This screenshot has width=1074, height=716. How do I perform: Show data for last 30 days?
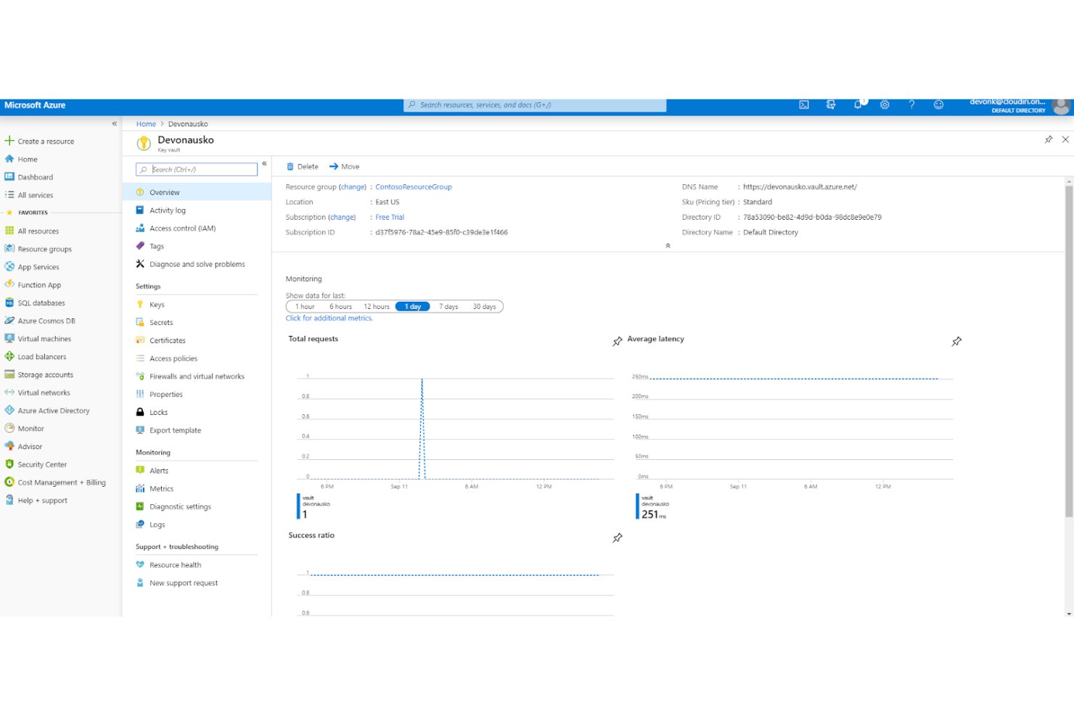484,306
